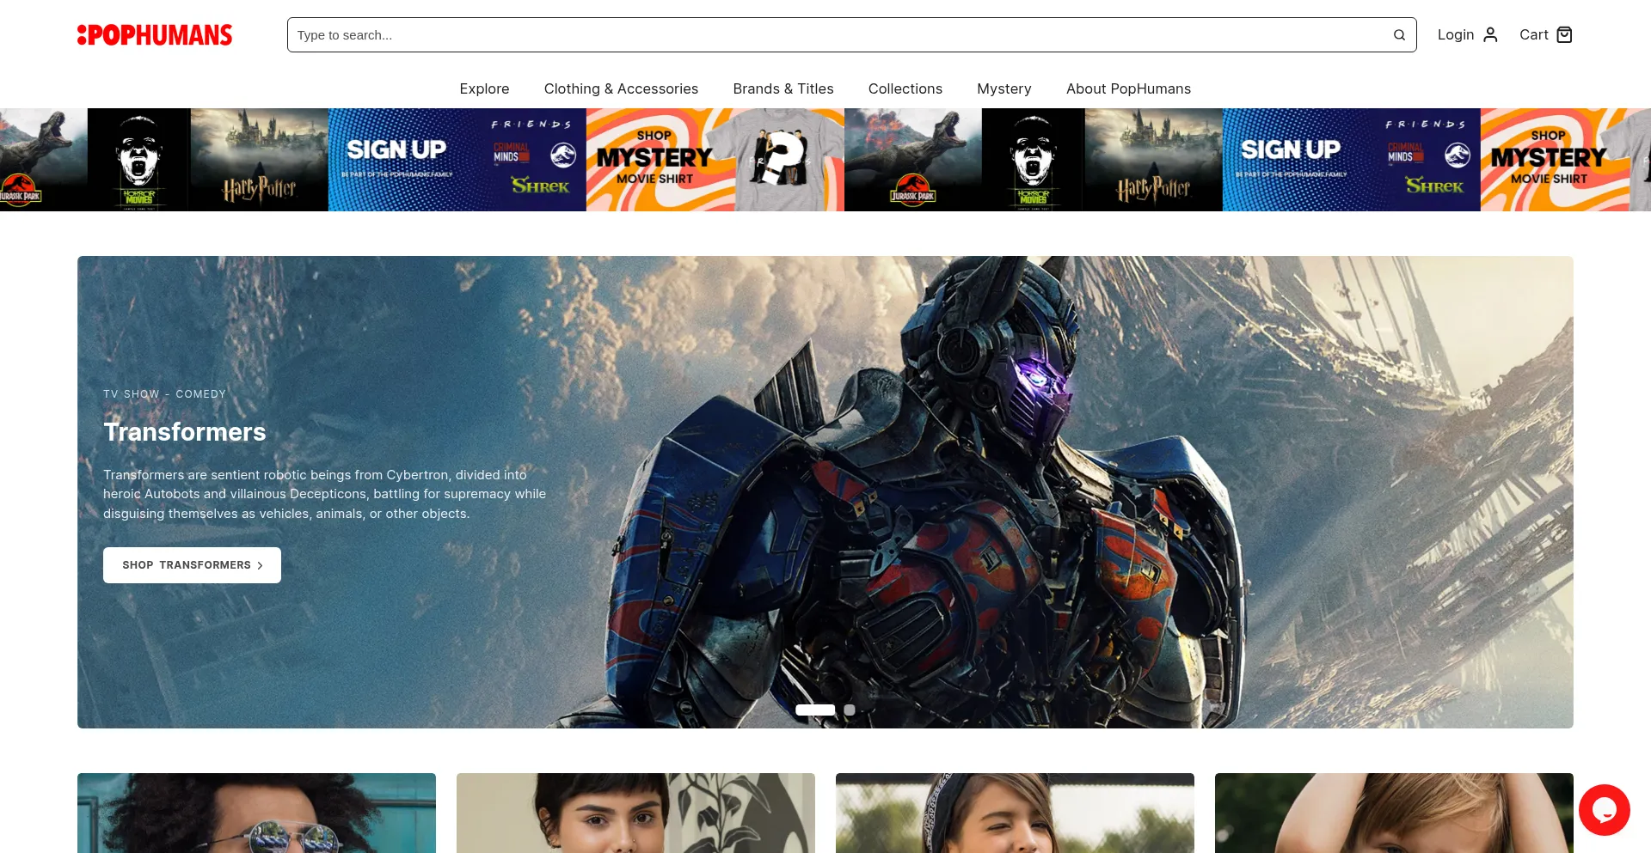
Task: Open the shopping cart bag icon
Action: pyautogui.click(x=1564, y=34)
